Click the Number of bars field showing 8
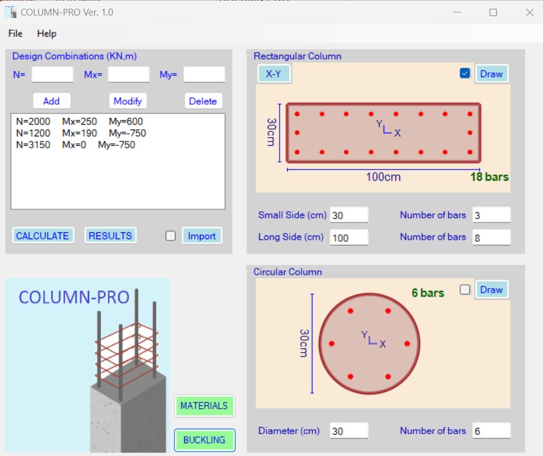Screen dimensions: 543x456 [x=491, y=238]
